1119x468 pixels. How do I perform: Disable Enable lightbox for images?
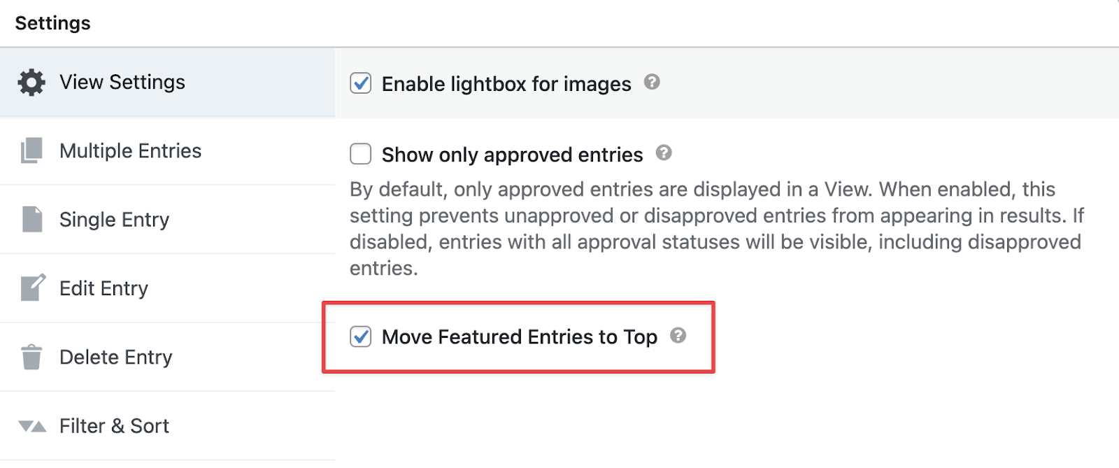point(361,83)
